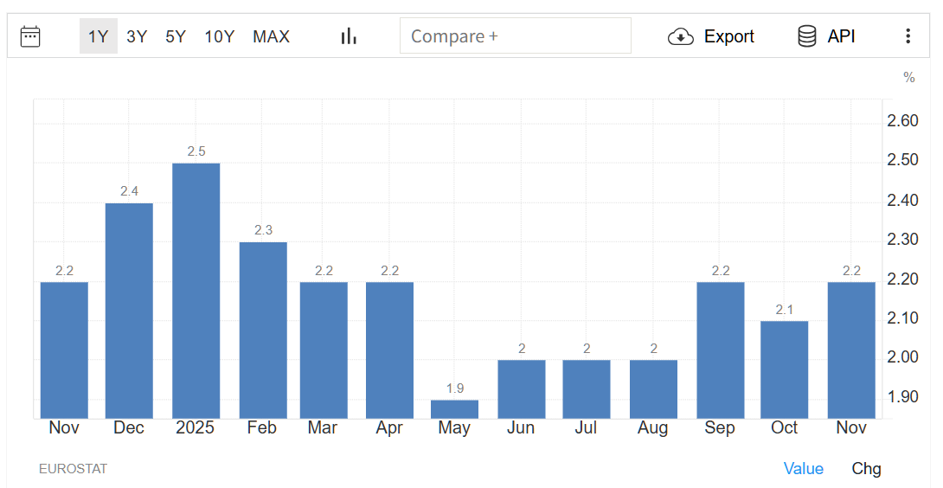Click the 2025 January bar showing 2.5
This screenshot has width=943, height=488.
coord(196,291)
